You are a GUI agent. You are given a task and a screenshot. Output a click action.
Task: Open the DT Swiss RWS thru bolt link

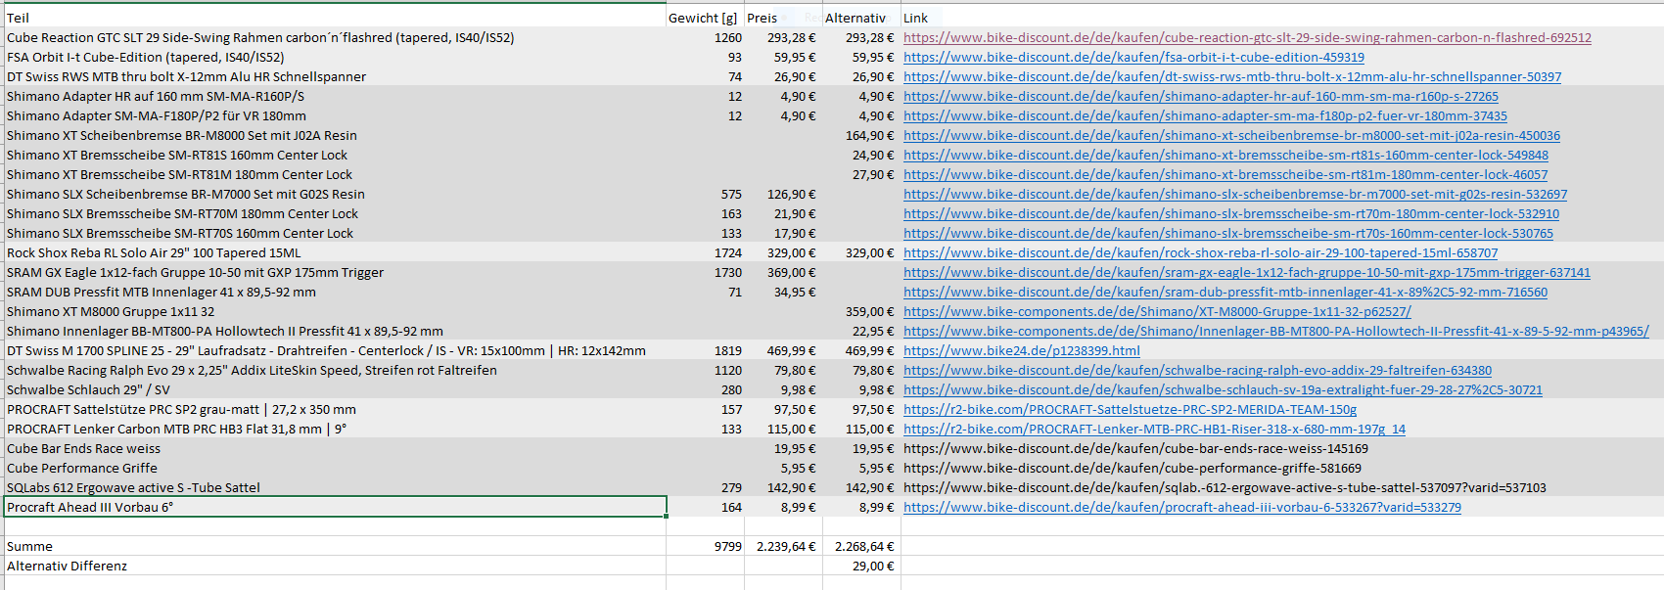coord(1232,76)
